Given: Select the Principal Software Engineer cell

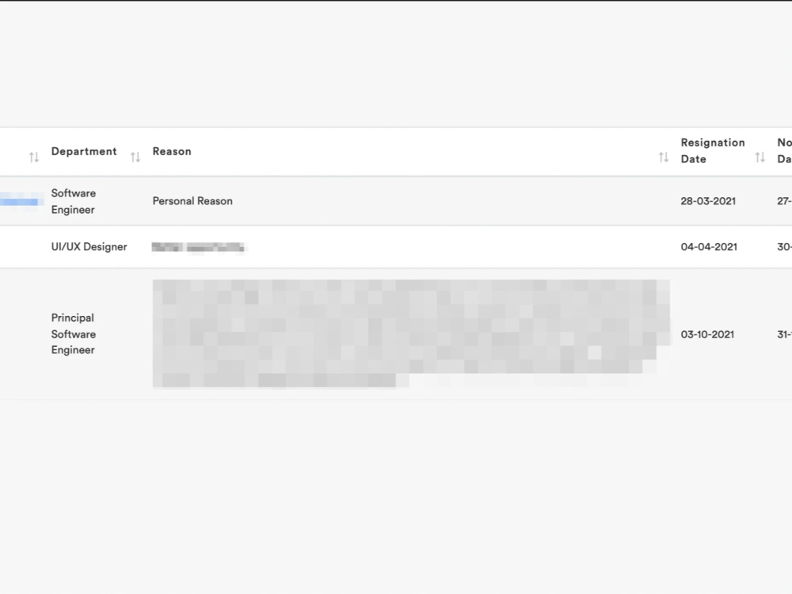Looking at the screenshot, I should [x=73, y=334].
